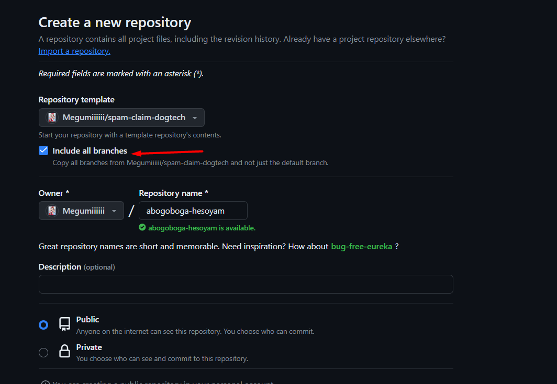This screenshot has height=384, width=557.
Task: Click the caret arrow in the Owner selector
Action: coord(114,211)
